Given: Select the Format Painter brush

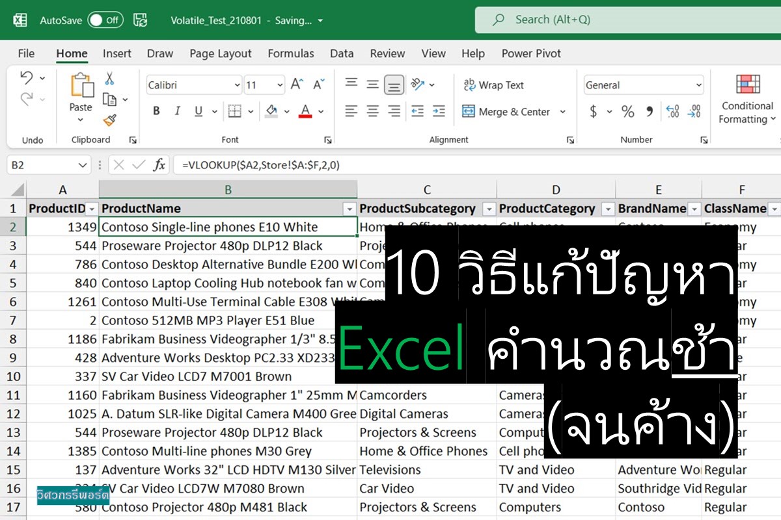Looking at the screenshot, I should (109, 120).
